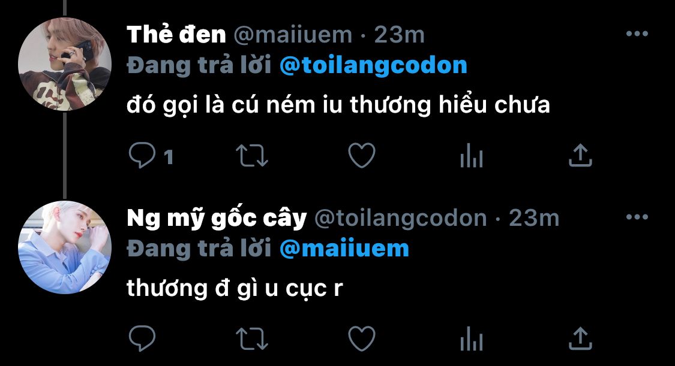
Task: Share the tweet from Thẻ đen
Action: click(580, 155)
